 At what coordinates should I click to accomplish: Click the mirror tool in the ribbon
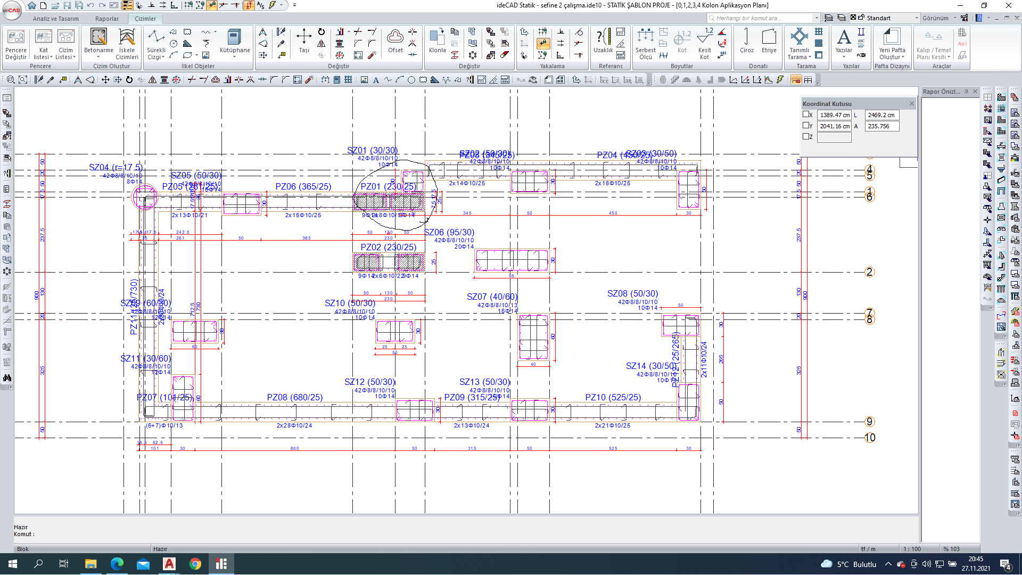[x=322, y=44]
